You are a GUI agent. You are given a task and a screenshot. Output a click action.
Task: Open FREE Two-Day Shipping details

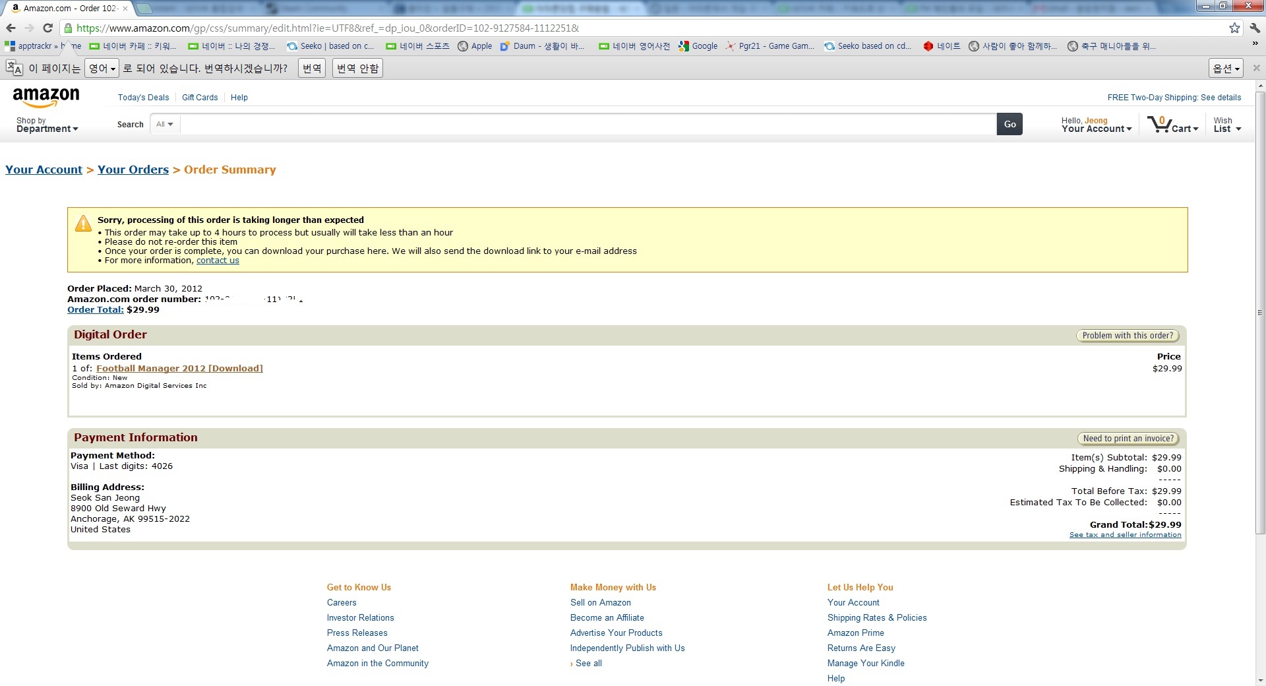[x=1174, y=98]
